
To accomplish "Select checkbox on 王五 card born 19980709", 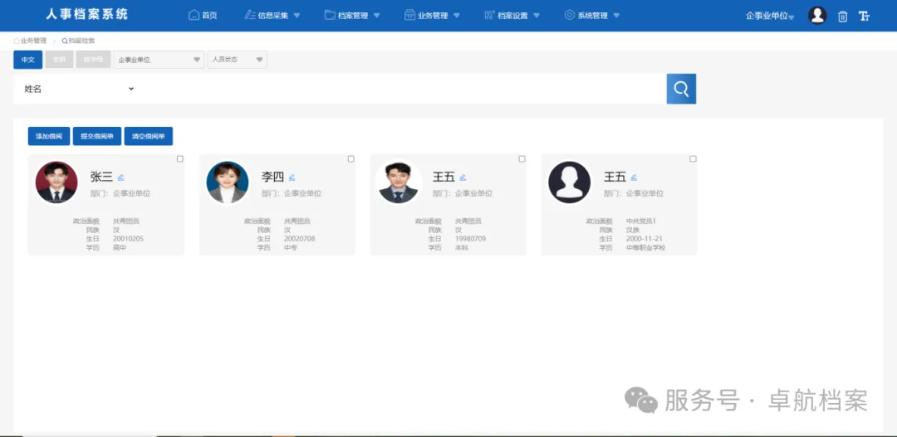I will click(x=522, y=158).
